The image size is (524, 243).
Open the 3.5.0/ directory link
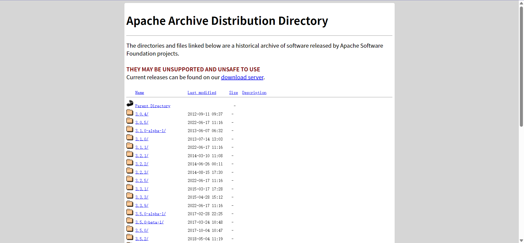[142, 230]
